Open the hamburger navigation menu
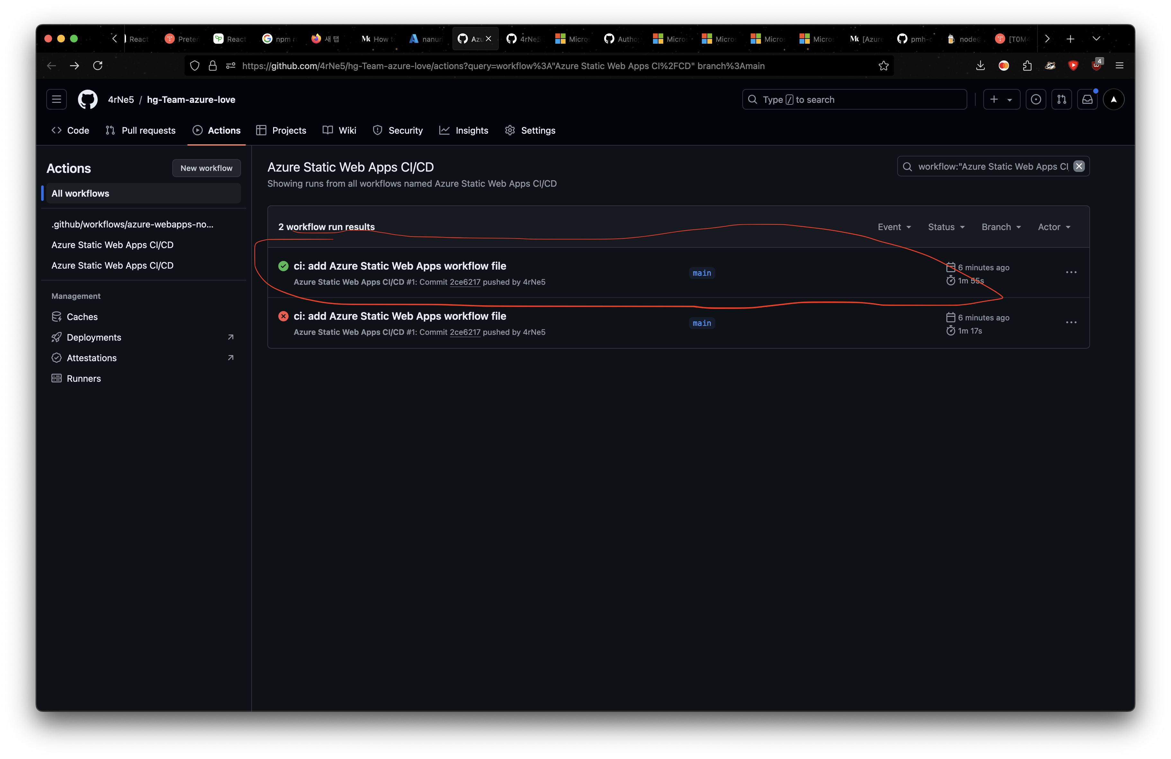1171x759 pixels. (57, 99)
